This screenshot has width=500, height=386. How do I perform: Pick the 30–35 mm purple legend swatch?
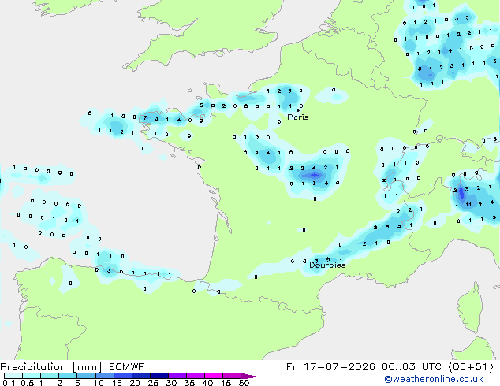coord(177,376)
